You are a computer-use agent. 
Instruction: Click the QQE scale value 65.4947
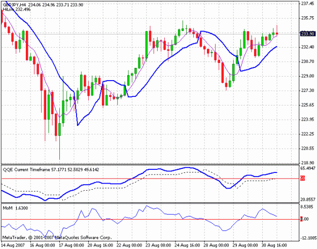(x=308, y=168)
